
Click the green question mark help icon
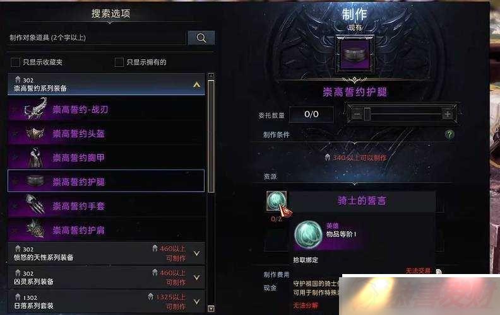point(449,134)
